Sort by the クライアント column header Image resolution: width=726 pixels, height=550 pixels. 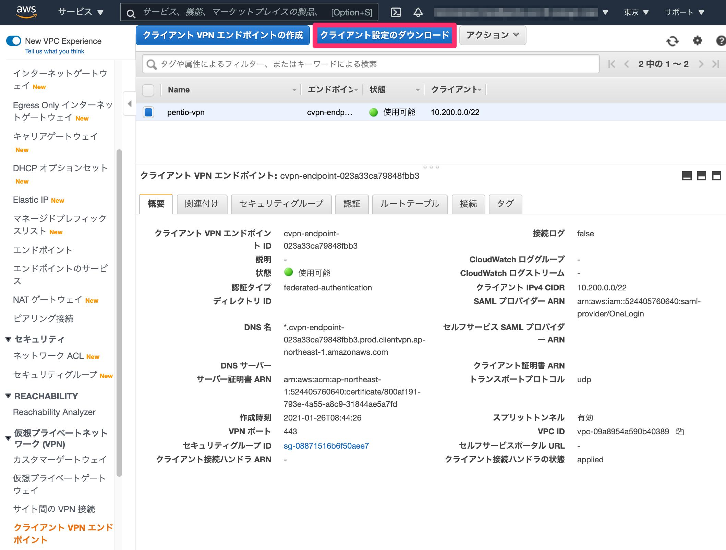click(456, 90)
